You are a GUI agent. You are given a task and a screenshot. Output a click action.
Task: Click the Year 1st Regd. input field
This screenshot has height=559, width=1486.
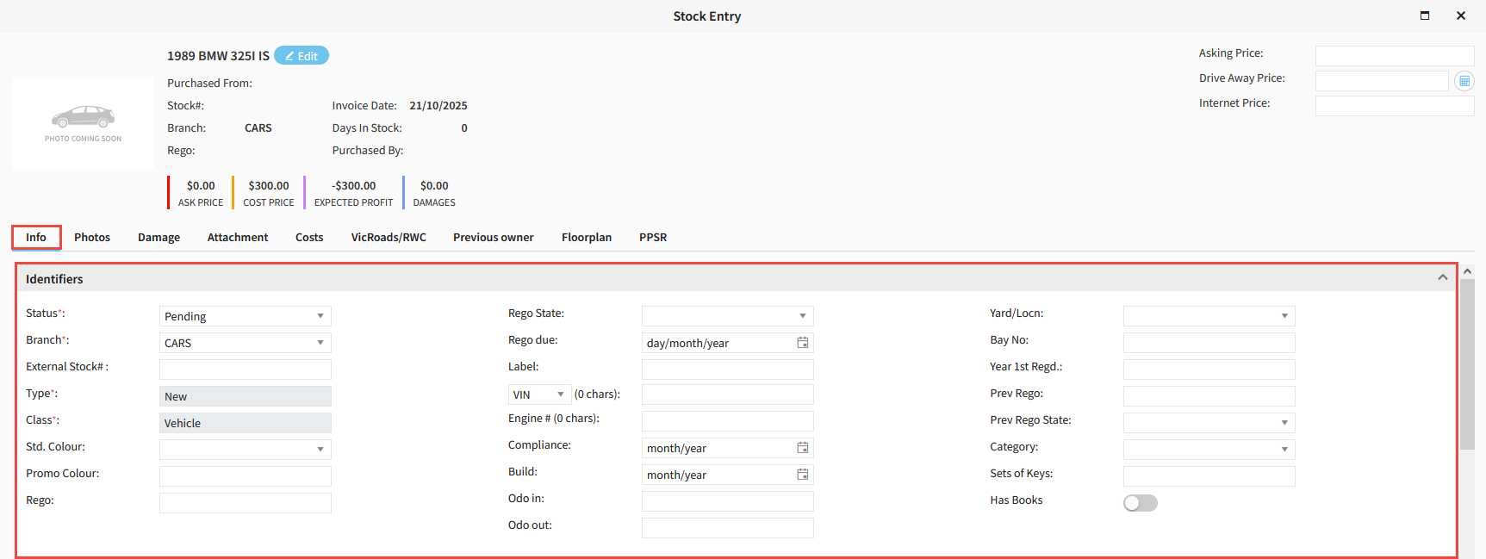pyautogui.click(x=1209, y=370)
